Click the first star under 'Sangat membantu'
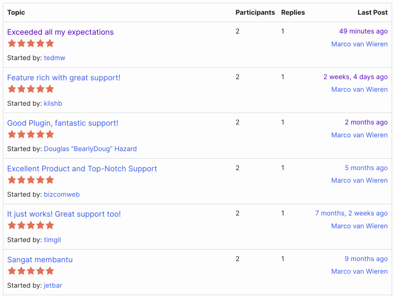 12,271
